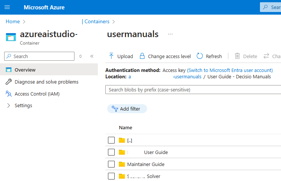Click the Change access level lock icon

pos(142,56)
